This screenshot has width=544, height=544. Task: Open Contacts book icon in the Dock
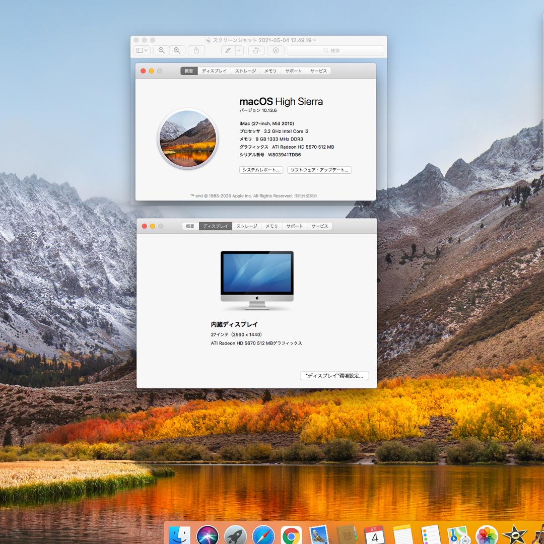click(347, 535)
